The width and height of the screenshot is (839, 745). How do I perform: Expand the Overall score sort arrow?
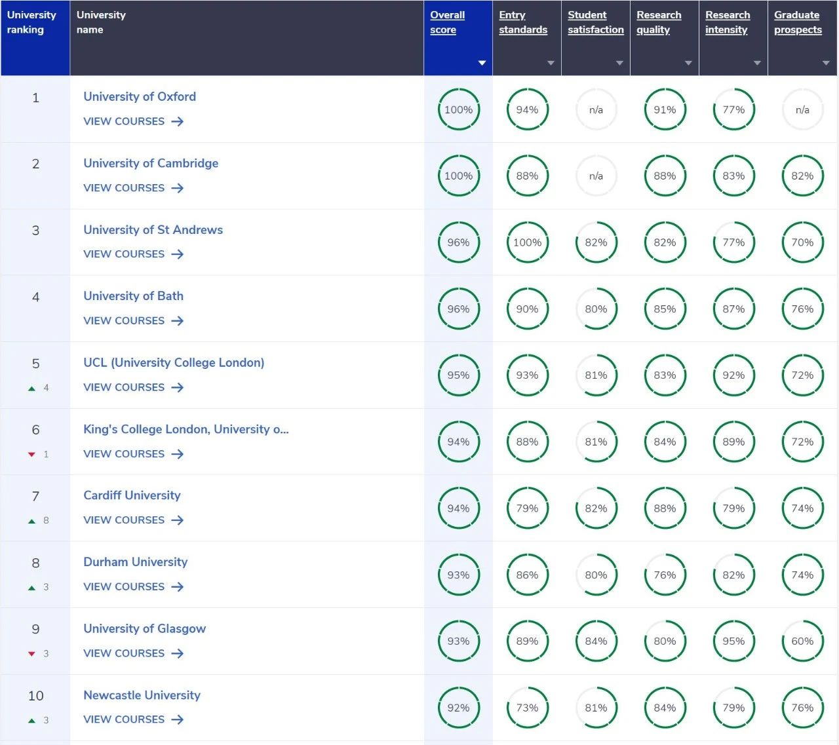(x=482, y=63)
